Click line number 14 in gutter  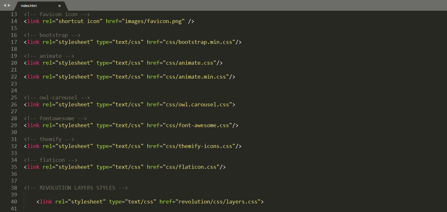click(x=14, y=21)
